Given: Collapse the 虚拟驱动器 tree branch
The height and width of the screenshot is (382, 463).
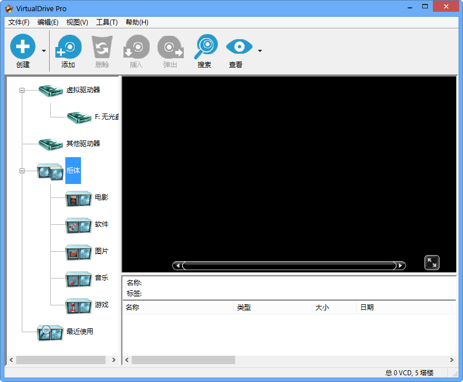Looking at the screenshot, I should tap(22, 89).
